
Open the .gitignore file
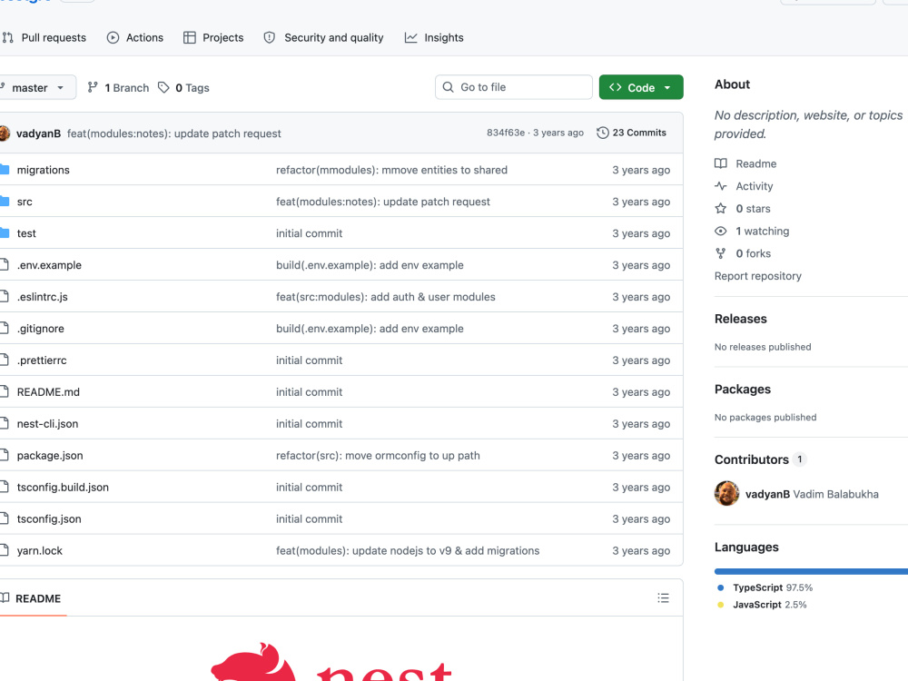click(41, 329)
